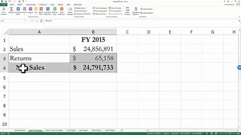241x135 pixels.
Task: Open the Name Box dropdown arrow
Action: click(x=25, y=21)
